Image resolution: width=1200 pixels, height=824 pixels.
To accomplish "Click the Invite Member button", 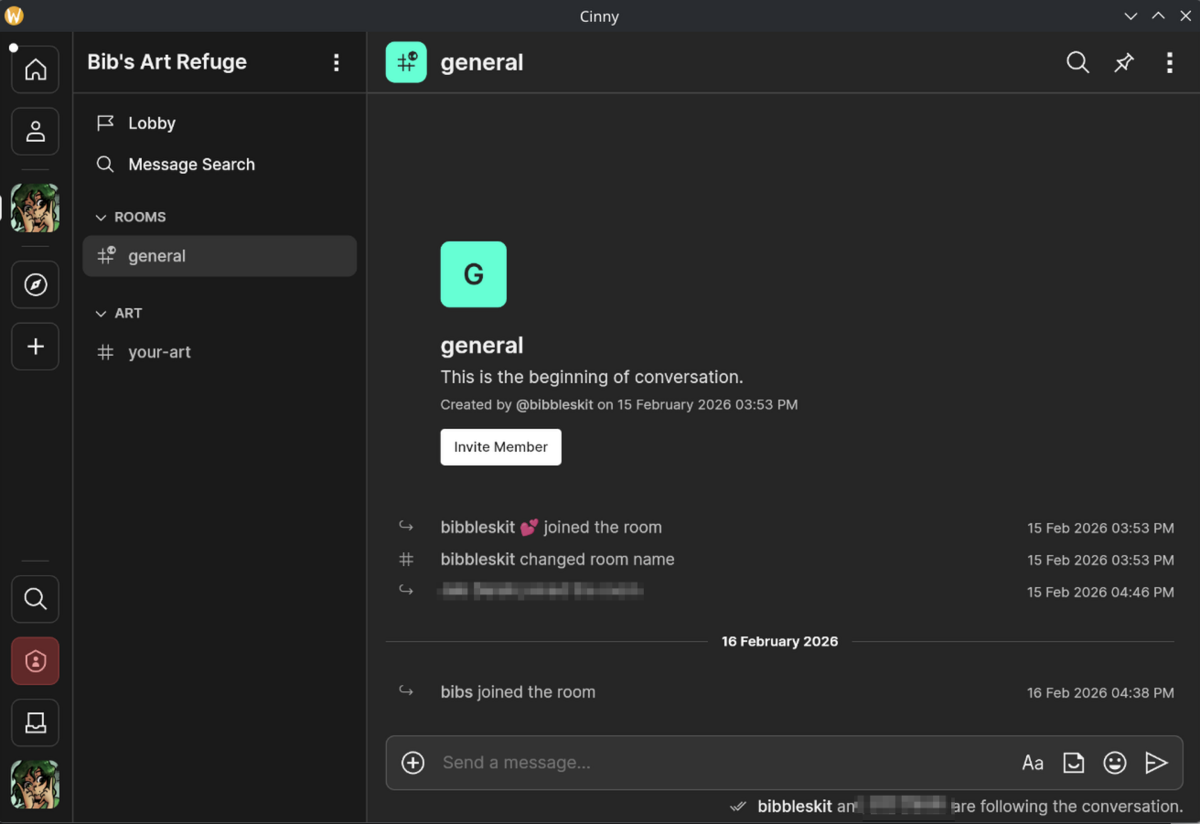I will [500, 447].
